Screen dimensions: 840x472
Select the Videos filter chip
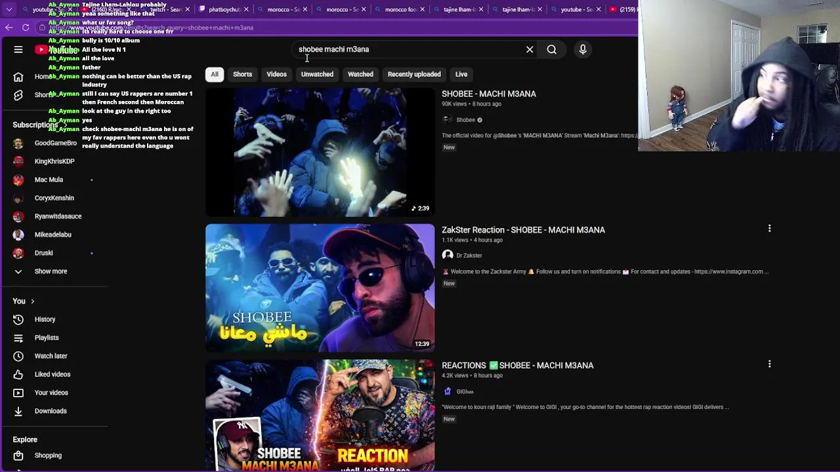click(x=276, y=74)
